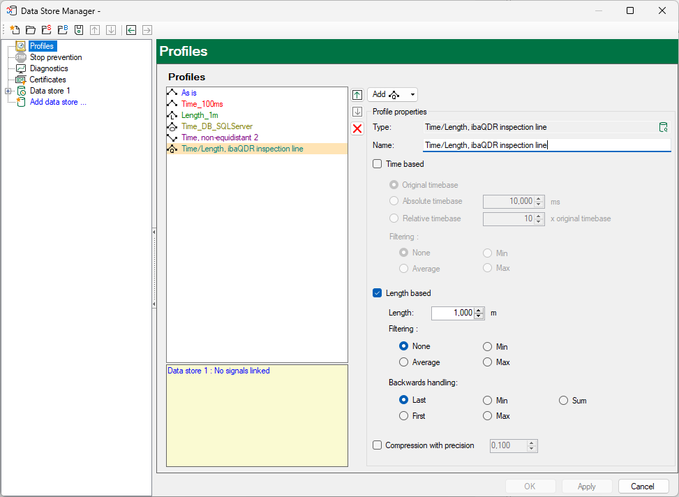Click the folder icon marked with blue B
The image size is (679, 497).
point(63,30)
